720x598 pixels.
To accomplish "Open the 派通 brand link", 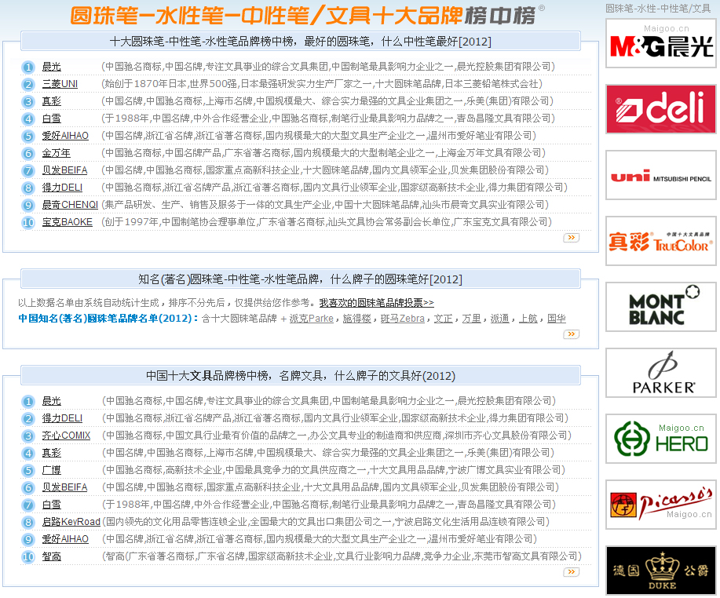I will [x=499, y=319].
